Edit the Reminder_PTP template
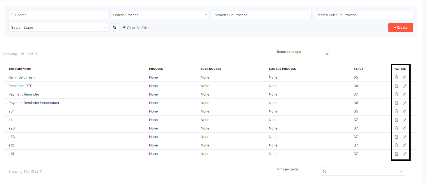The width and height of the screenshot is (426, 182). pos(405,86)
